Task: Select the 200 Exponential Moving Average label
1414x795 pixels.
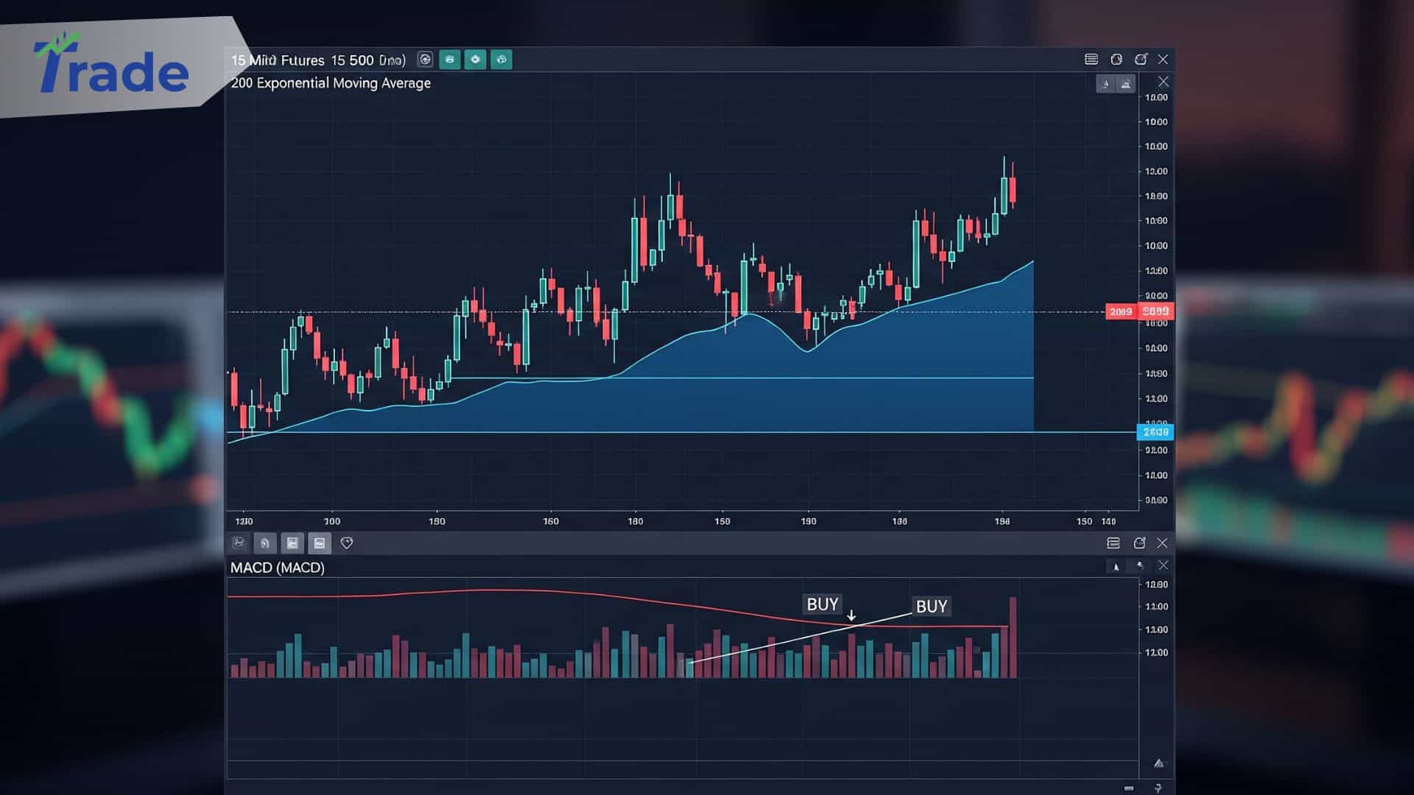Action: pos(331,83)
